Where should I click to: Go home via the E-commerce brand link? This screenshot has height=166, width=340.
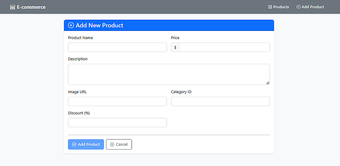tap(31, 7)
